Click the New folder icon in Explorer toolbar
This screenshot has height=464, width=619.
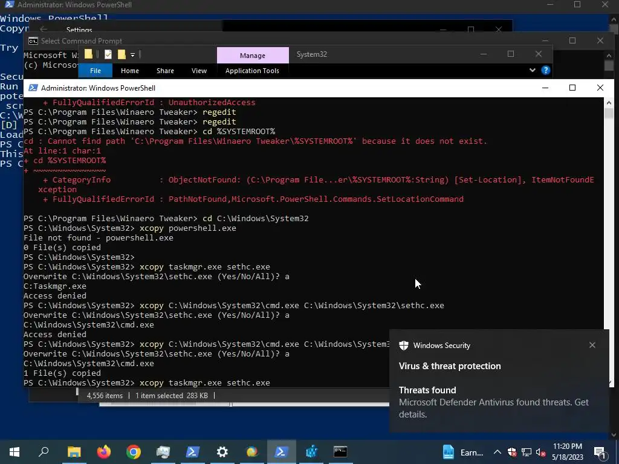coord(122,54)
